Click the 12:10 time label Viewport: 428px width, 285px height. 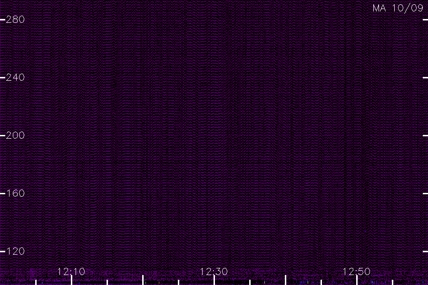tap(71, 272)
